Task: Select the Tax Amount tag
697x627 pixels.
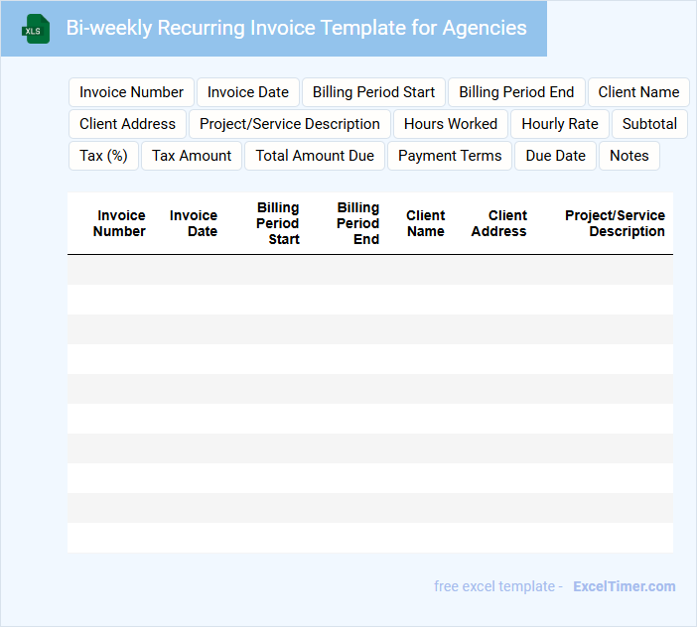Action: 192,156
